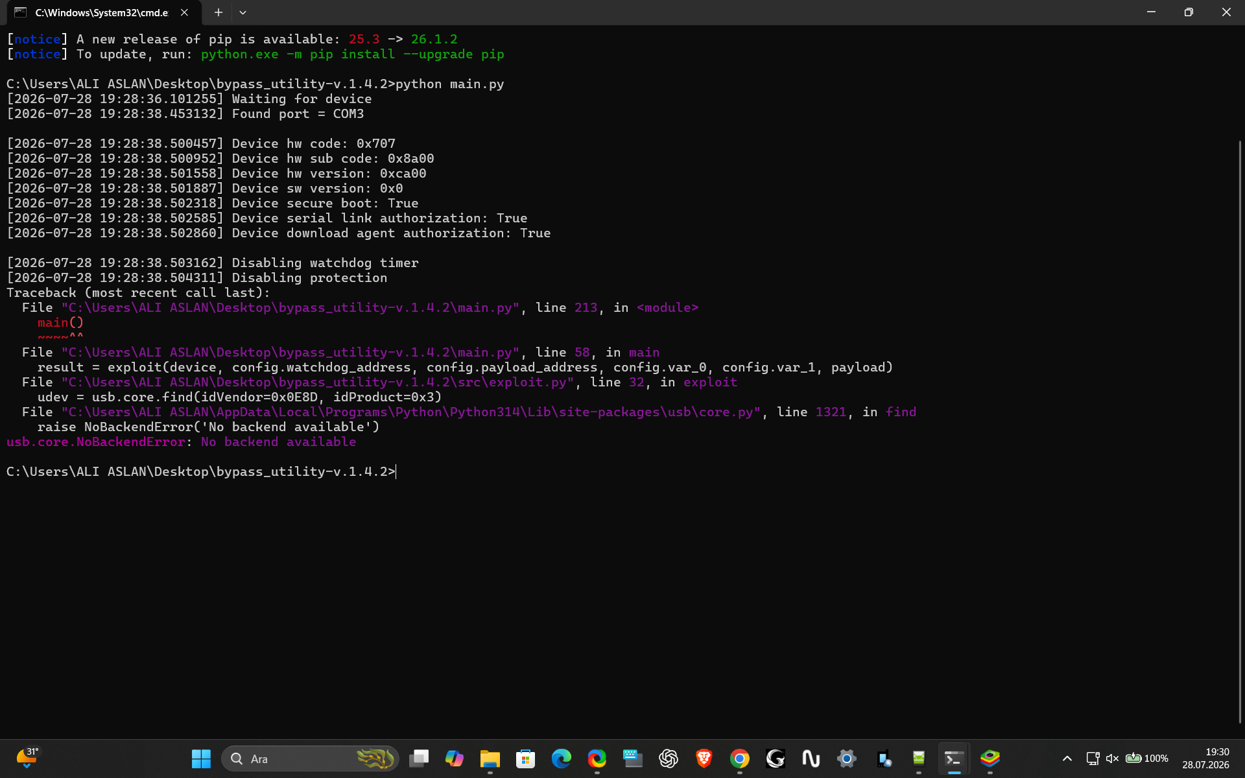The image size is (1245, 778).
Task: Restore down the terminal window
Action: 1189,12
